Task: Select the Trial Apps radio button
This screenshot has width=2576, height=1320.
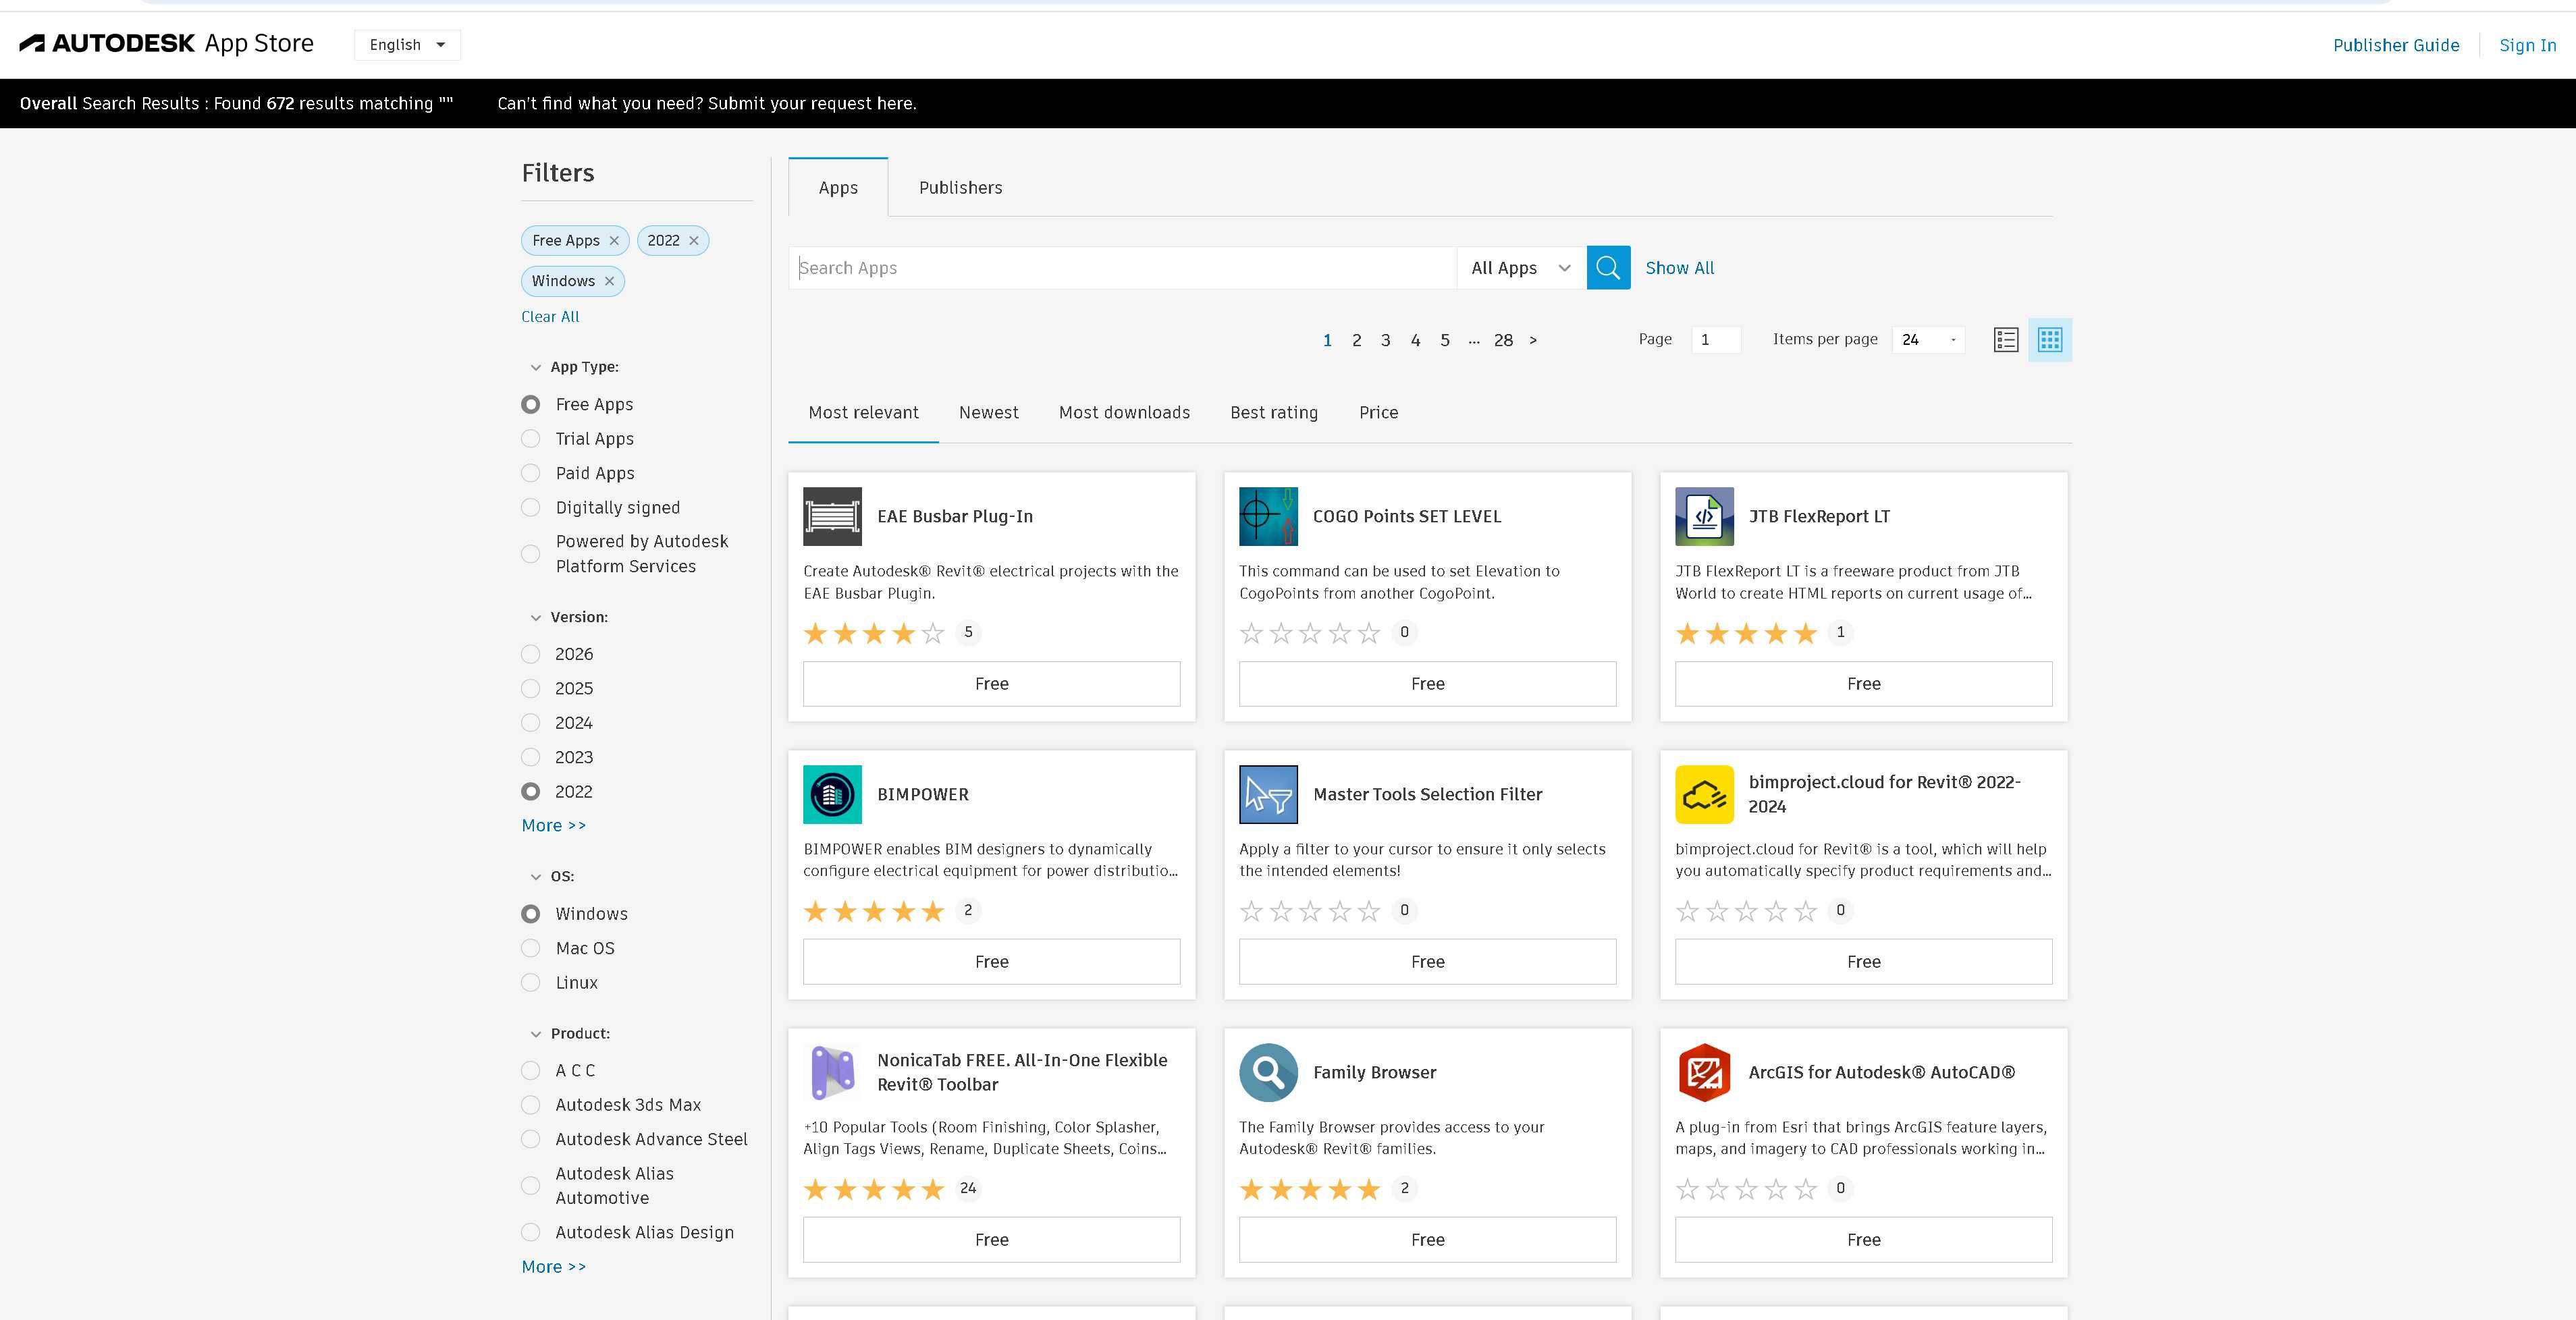Action: (531, 439)
